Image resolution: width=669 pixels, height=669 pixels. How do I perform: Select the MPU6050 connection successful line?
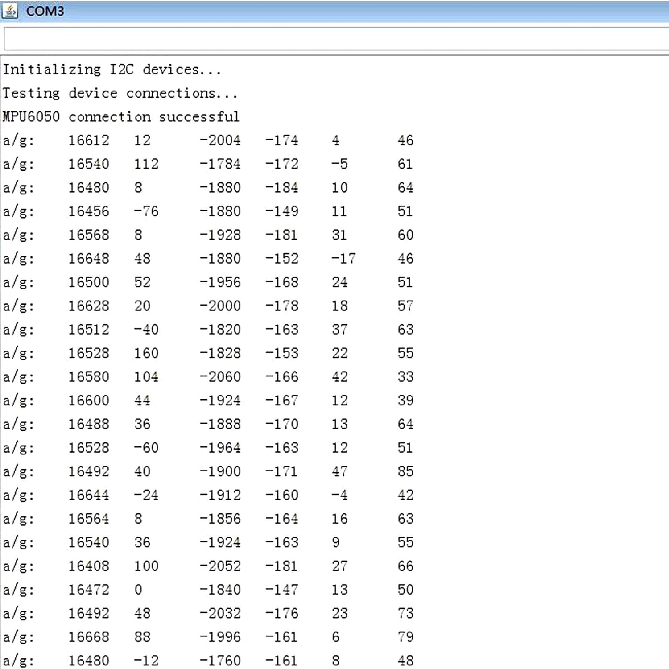click(120, 116)
